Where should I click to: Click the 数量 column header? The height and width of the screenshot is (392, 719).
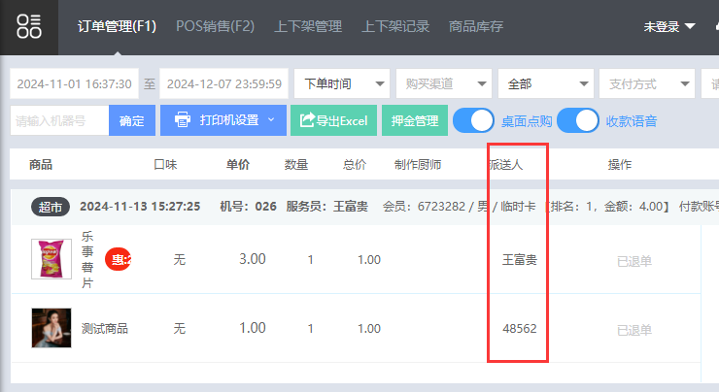tap(296, 164)
